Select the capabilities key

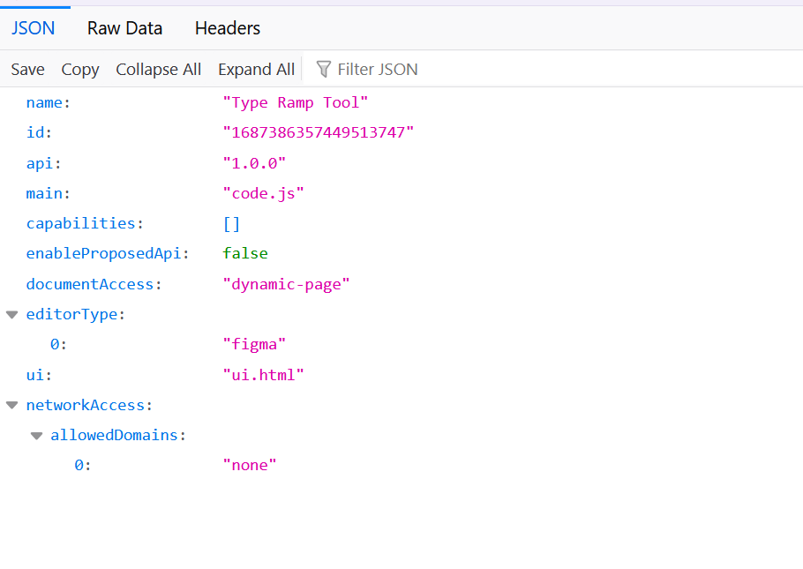point(80,223)
